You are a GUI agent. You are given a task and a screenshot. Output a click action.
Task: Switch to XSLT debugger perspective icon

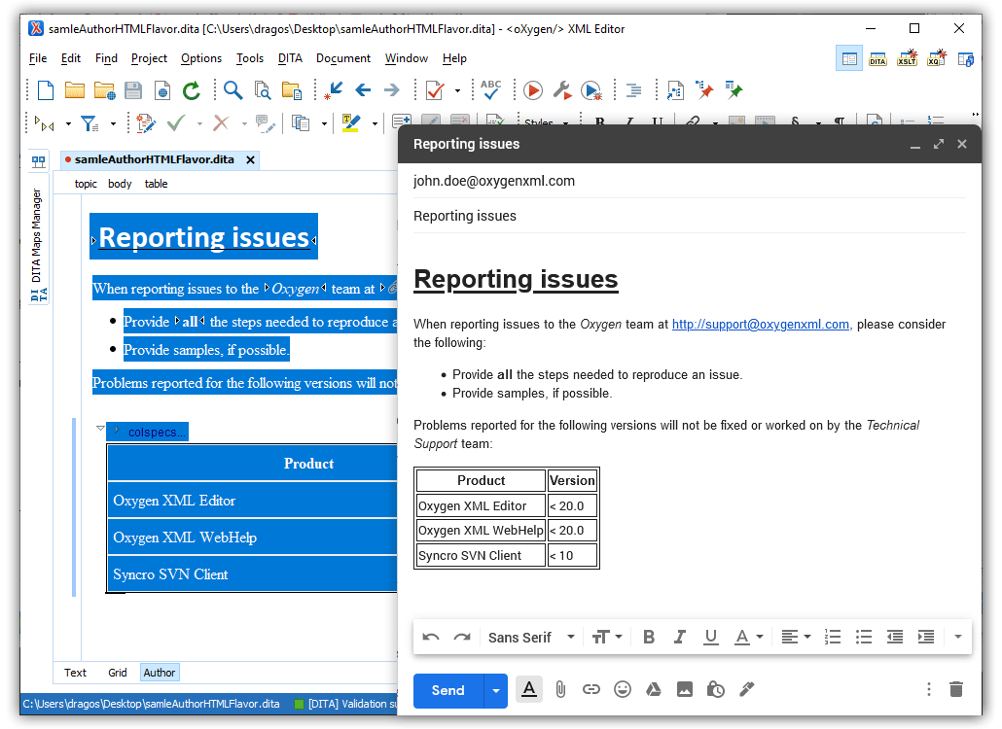tap(908, 58)
